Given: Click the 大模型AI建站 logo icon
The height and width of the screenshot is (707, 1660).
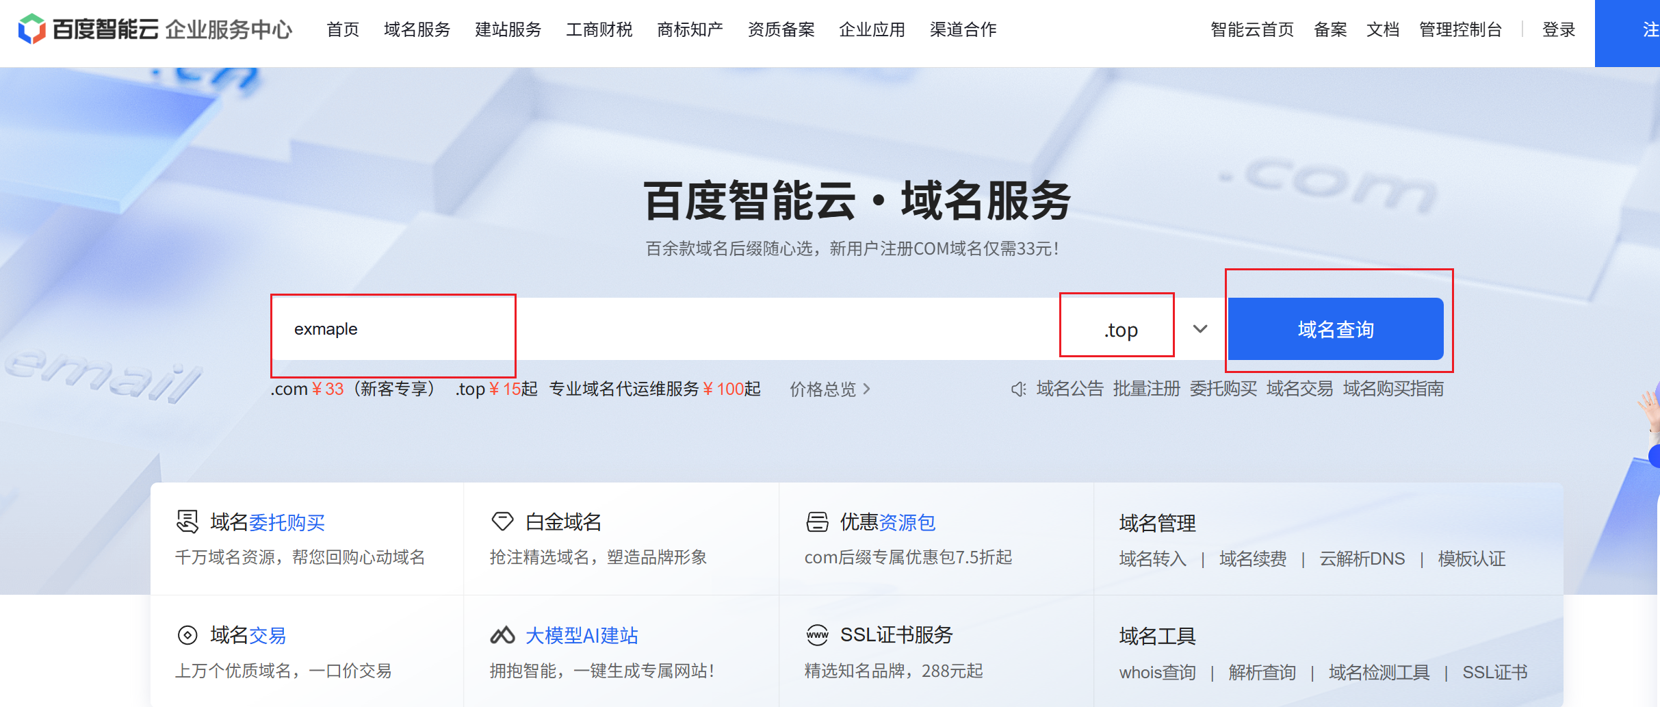Looking at the screenshot, I should (502, 635).
